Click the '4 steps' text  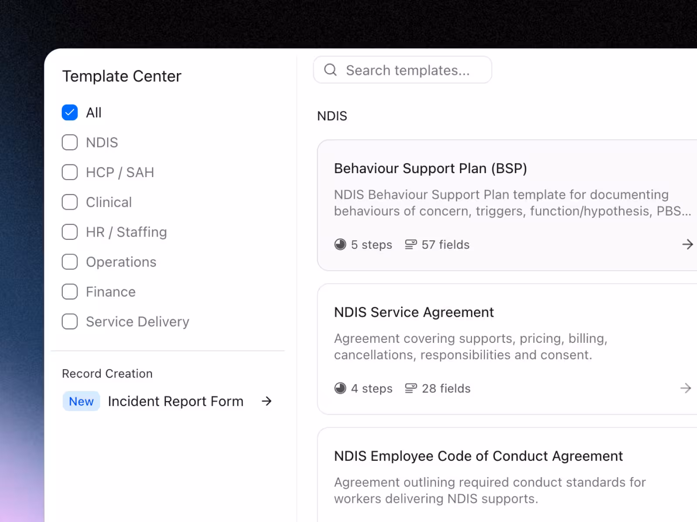(372, 388)
